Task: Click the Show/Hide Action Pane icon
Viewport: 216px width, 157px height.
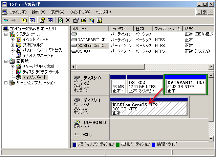Action: [50, 21]
